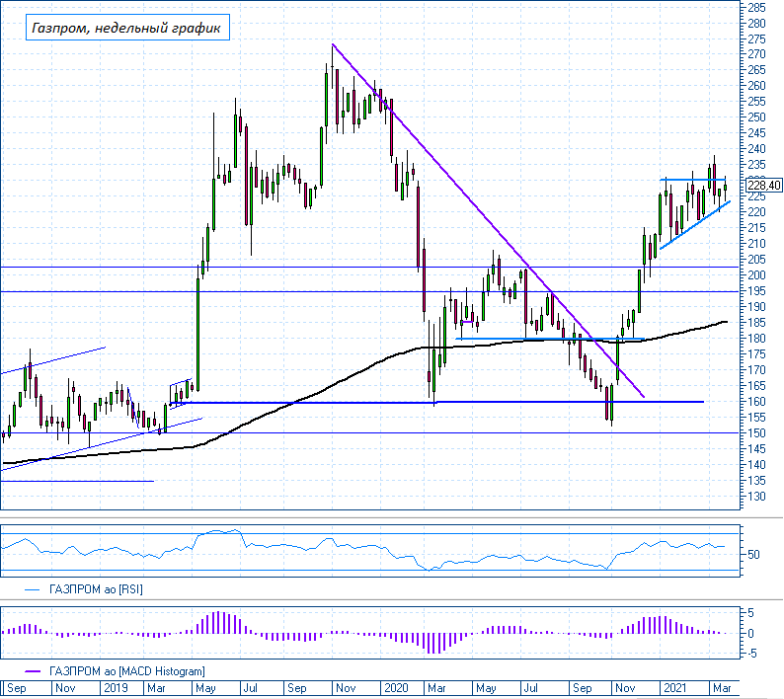Click the 2021 label on the time axis
Image resolution: width=784 pixels, height=699 pixels.
click(676, 688)
